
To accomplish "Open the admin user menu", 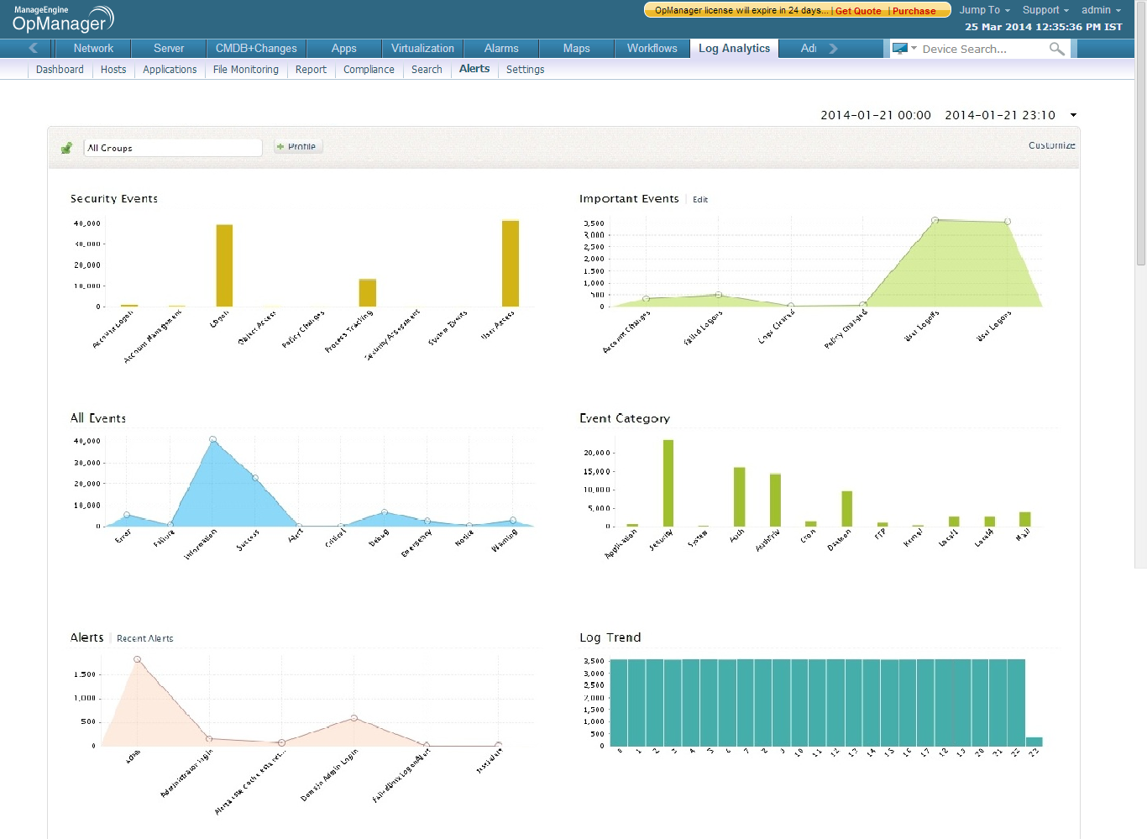I will 1101,10.
